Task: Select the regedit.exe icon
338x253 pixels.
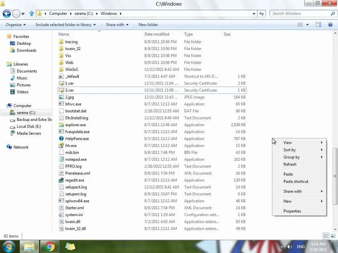Action: 61,180
